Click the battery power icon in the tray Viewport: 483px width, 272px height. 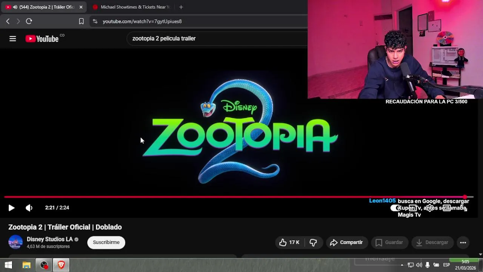(436, 265)
